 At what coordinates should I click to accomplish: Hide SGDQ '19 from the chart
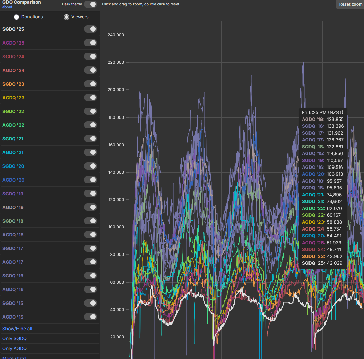pos(90,193)
